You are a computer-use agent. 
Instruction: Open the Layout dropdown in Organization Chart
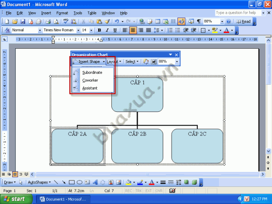point(114,61)
